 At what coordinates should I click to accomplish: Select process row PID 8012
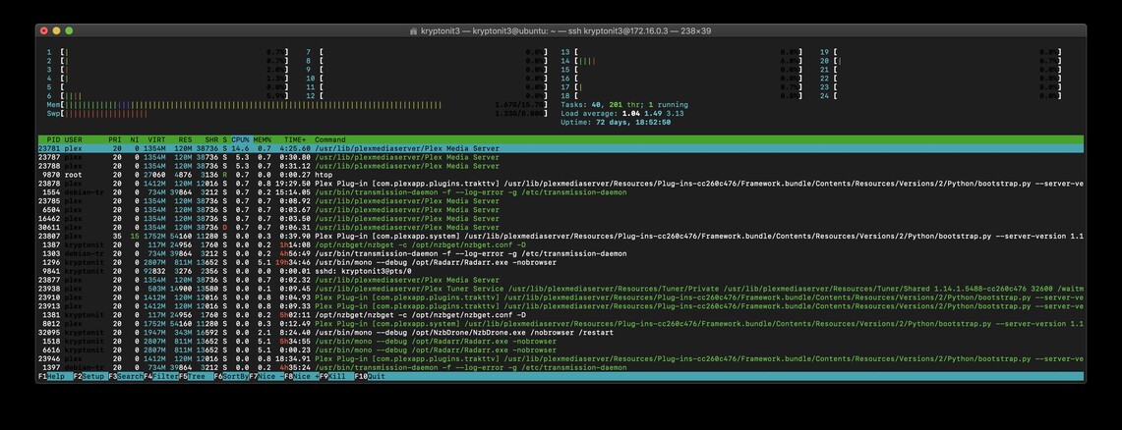click(561, 324)
